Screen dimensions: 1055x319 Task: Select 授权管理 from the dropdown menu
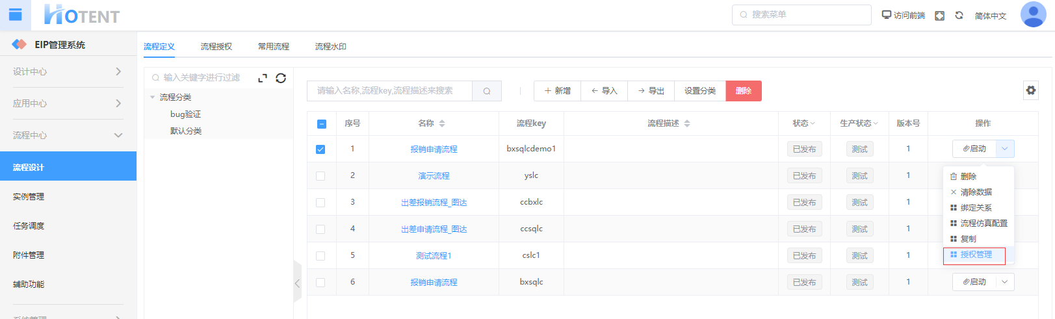(x=975, y=255)
